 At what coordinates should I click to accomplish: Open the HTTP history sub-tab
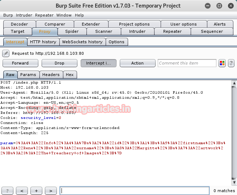coord(43,42)
